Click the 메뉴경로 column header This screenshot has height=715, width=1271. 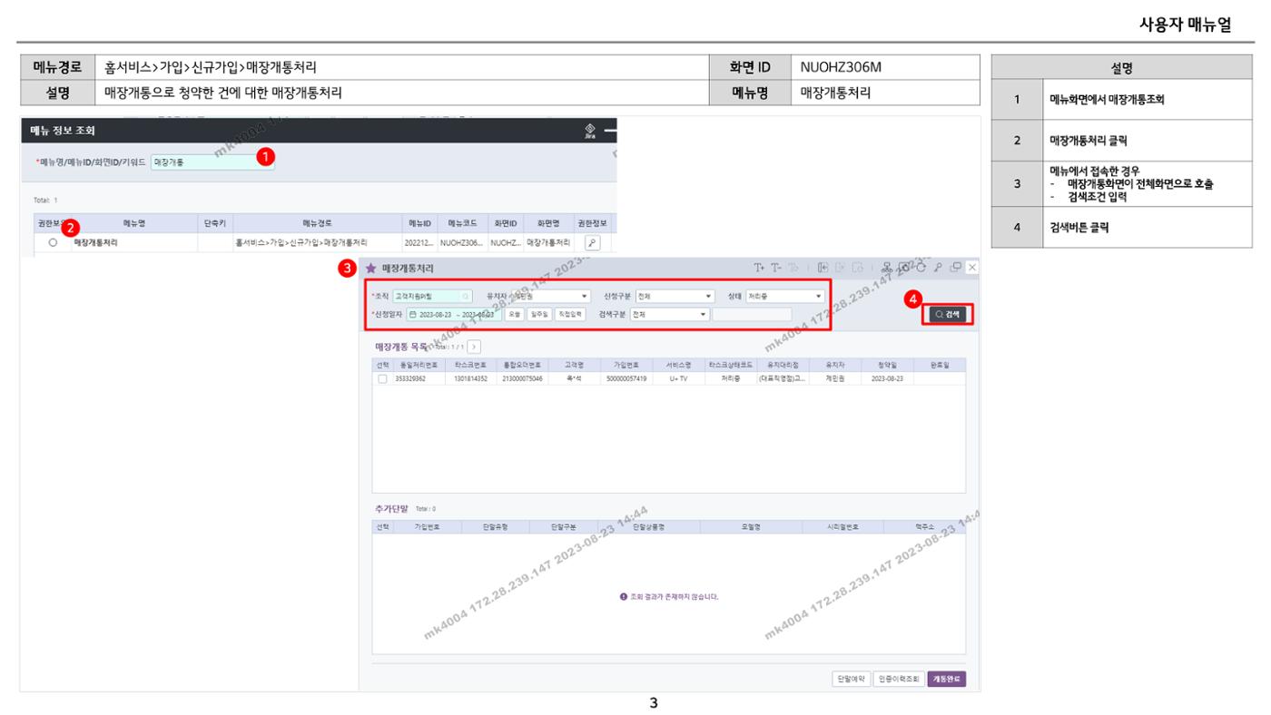317,222
